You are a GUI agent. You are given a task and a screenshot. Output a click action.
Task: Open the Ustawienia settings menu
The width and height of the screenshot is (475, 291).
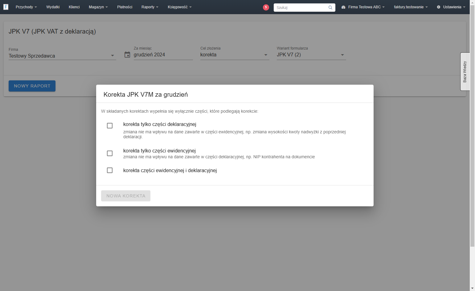coord(451,7)
